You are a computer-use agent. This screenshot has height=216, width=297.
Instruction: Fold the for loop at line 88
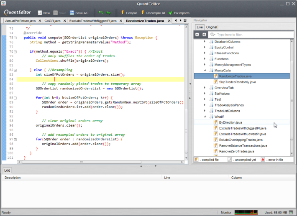click(x=15, y=98)
